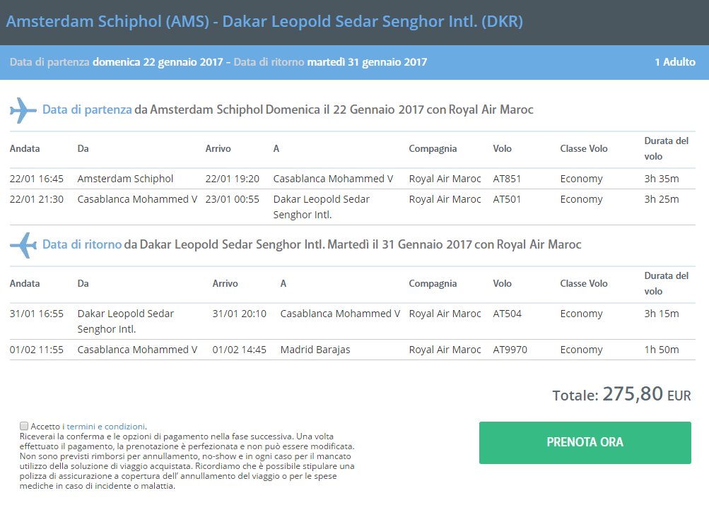Tick the Accetto terms and conditions checkbox

pyautogui.click(x=24, y=426)
